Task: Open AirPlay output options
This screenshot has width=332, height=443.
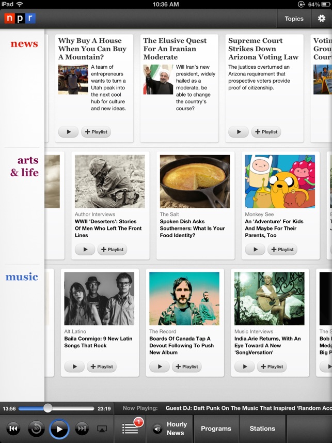Action: click(102, 429)
